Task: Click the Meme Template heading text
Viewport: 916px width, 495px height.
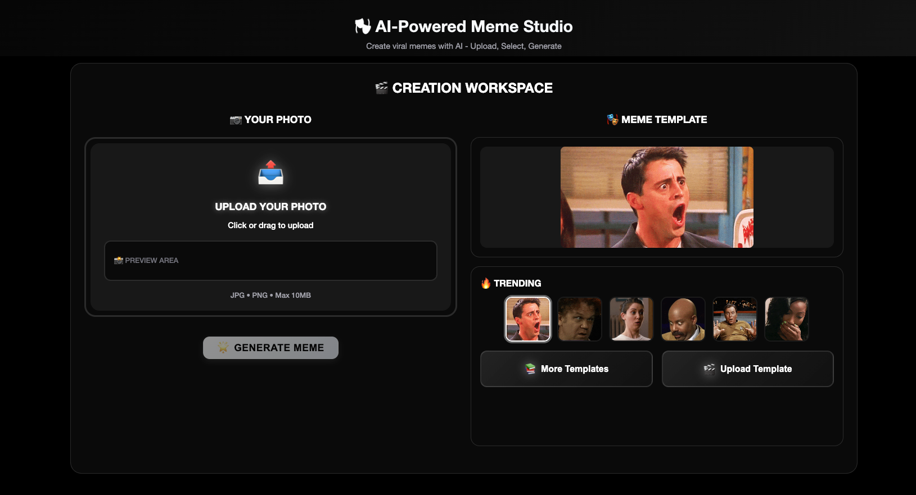Action: point(664,120)
